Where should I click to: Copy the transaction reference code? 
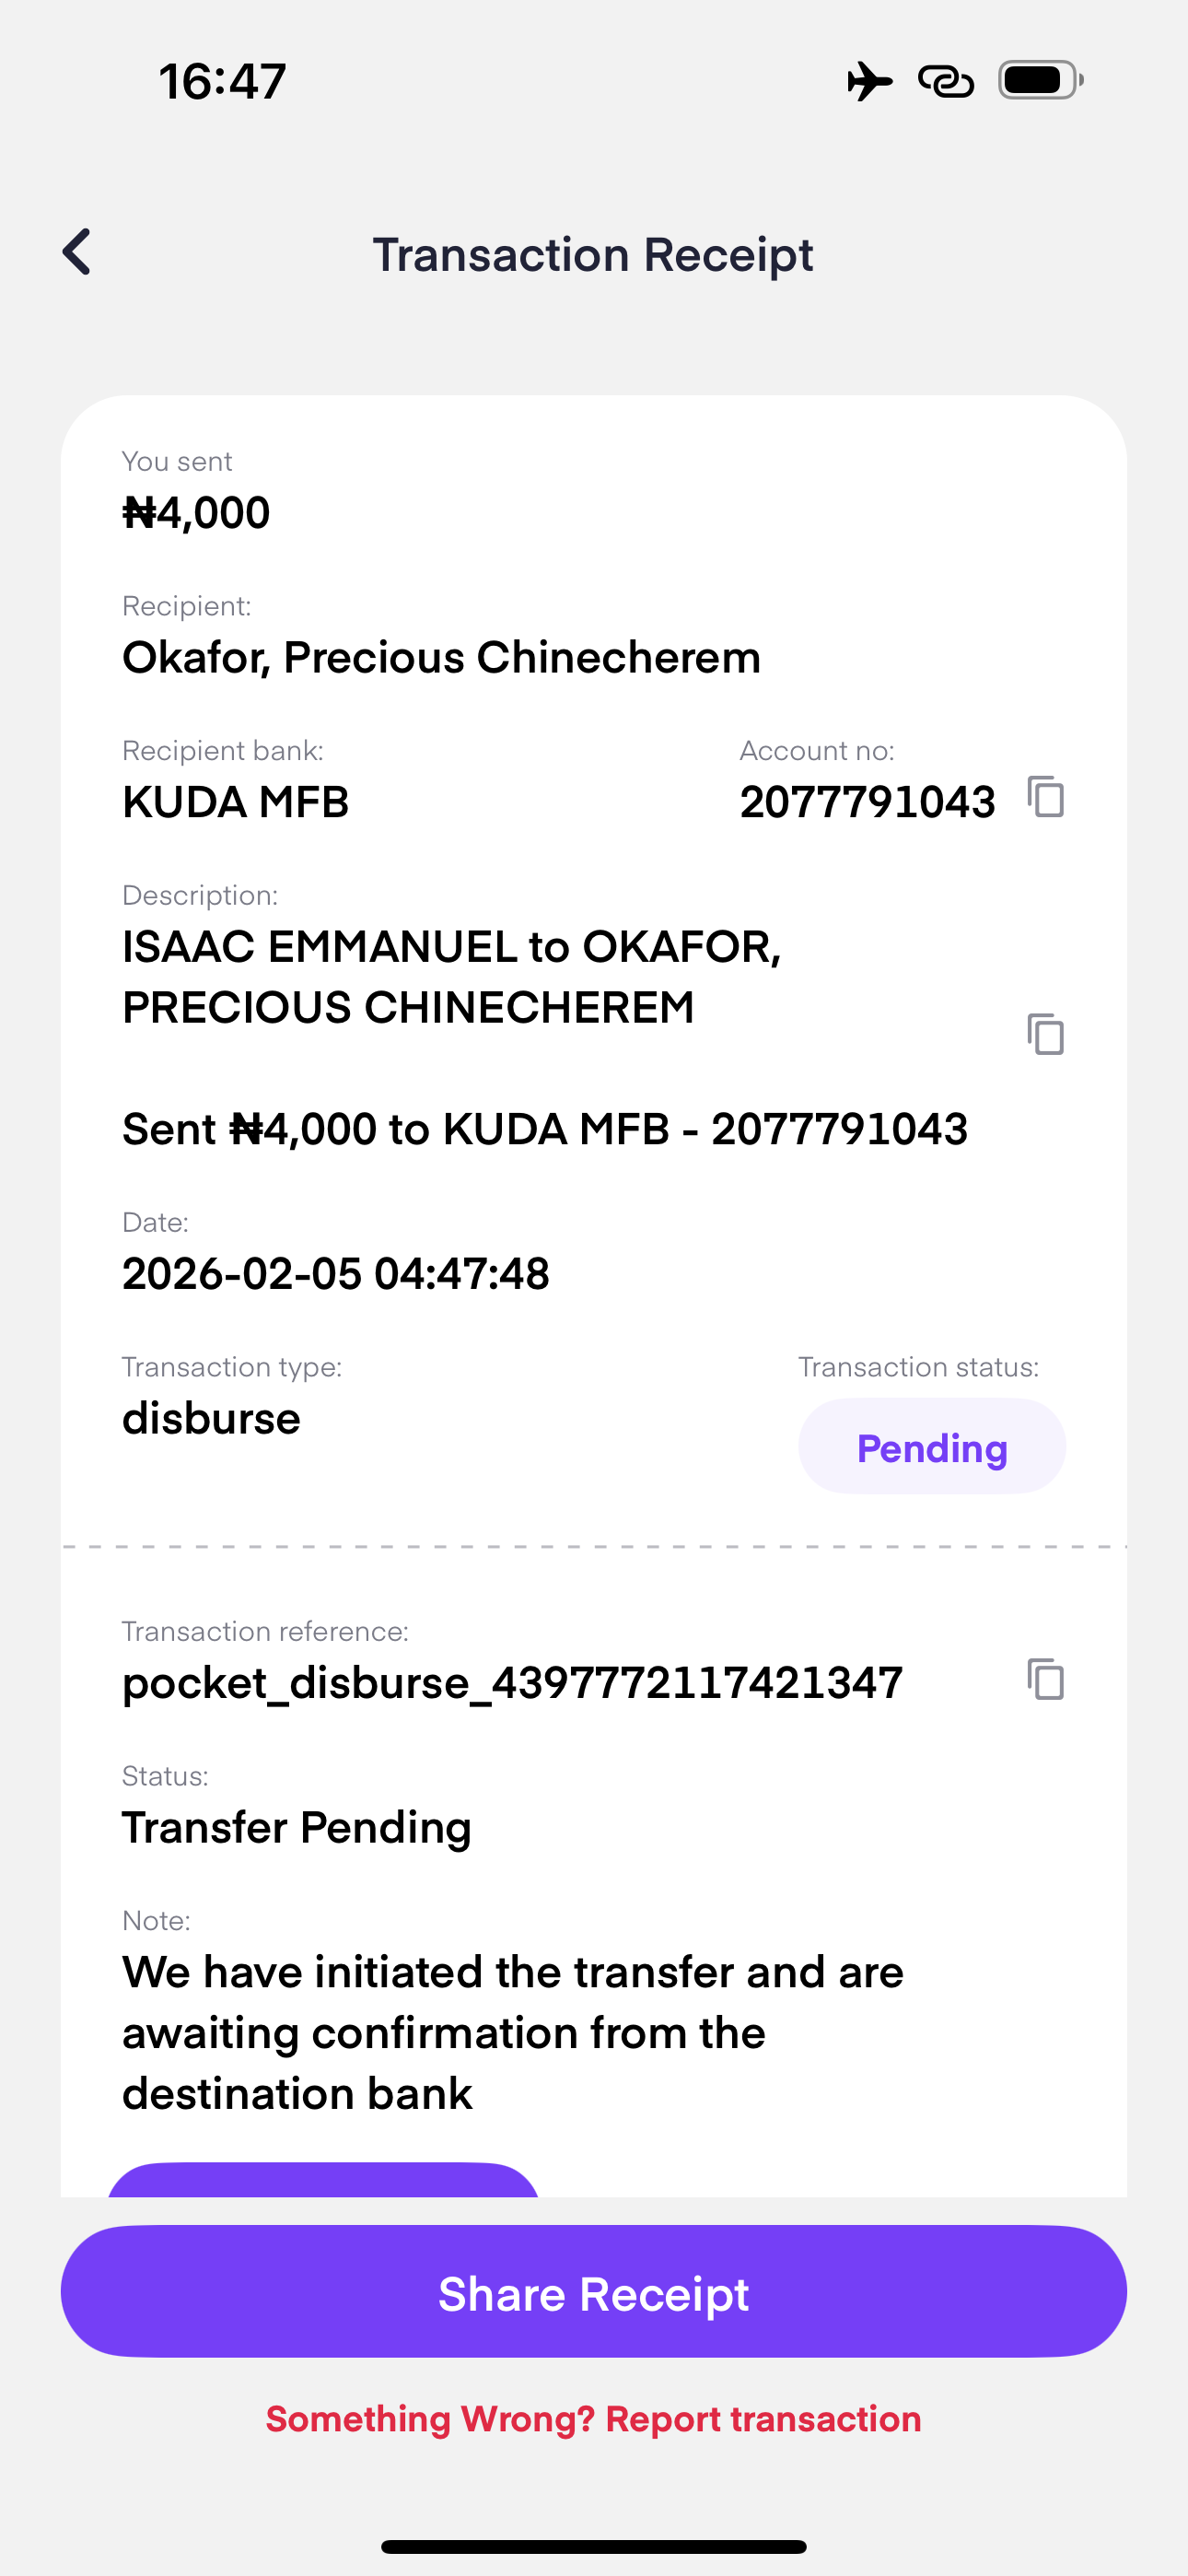(x=1045, y=1679)
